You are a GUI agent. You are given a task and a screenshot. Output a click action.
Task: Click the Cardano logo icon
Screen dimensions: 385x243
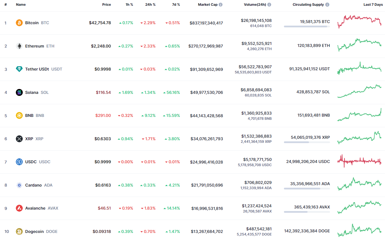(x=19, y=185)
